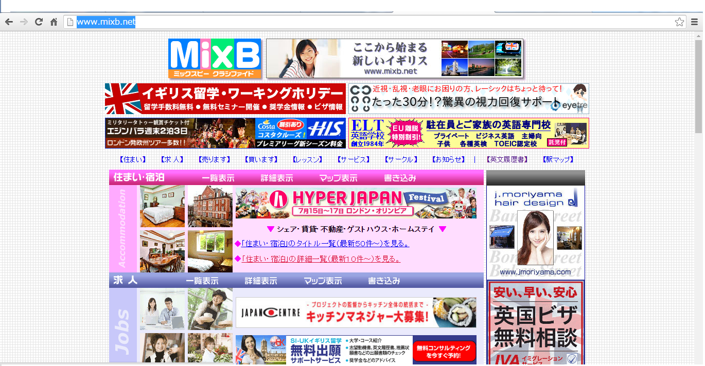Select マップ表示 in 求人 header

(x=323, y=281)
